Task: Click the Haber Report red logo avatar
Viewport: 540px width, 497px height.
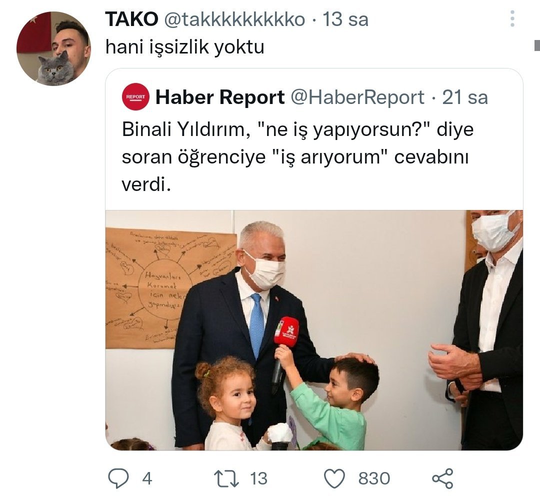Action: 135,97
